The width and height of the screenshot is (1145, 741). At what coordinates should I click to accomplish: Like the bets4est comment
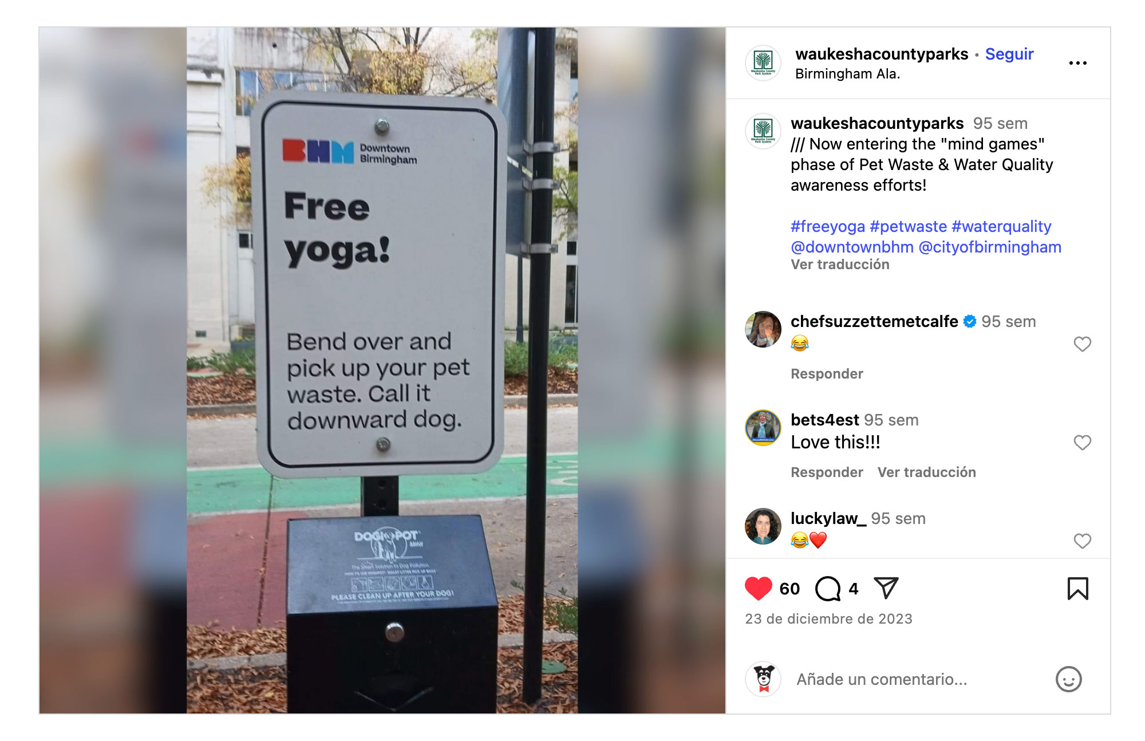coord(1082,443)
